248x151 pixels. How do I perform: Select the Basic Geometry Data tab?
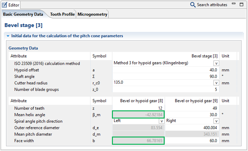click(23, 14)
